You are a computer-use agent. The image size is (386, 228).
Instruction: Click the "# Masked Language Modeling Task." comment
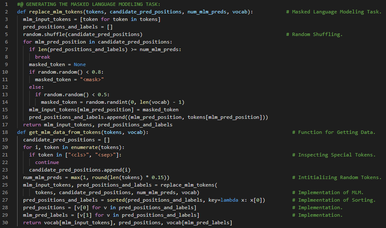click(x=334, y=11)
